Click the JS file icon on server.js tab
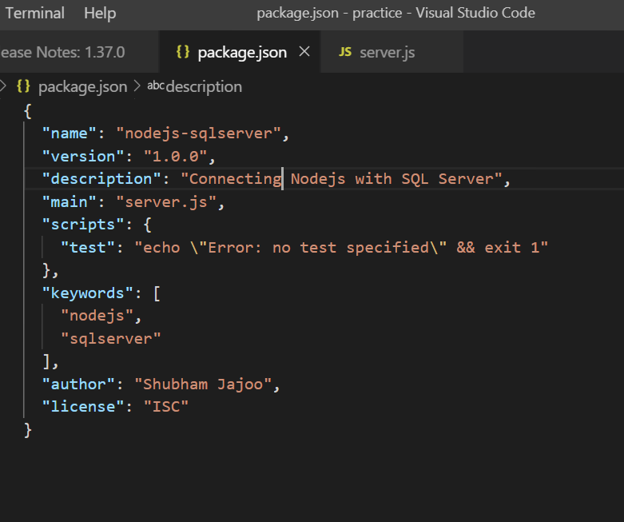Image resolution: width=624 pixels, height=522 pixels. tap(345, 52)
